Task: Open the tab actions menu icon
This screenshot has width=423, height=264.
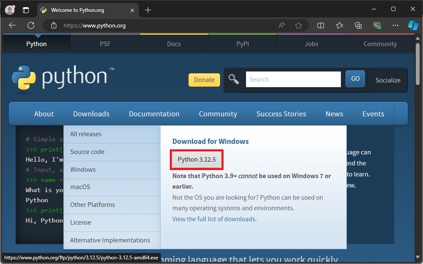Action: [x=26, y=10]
